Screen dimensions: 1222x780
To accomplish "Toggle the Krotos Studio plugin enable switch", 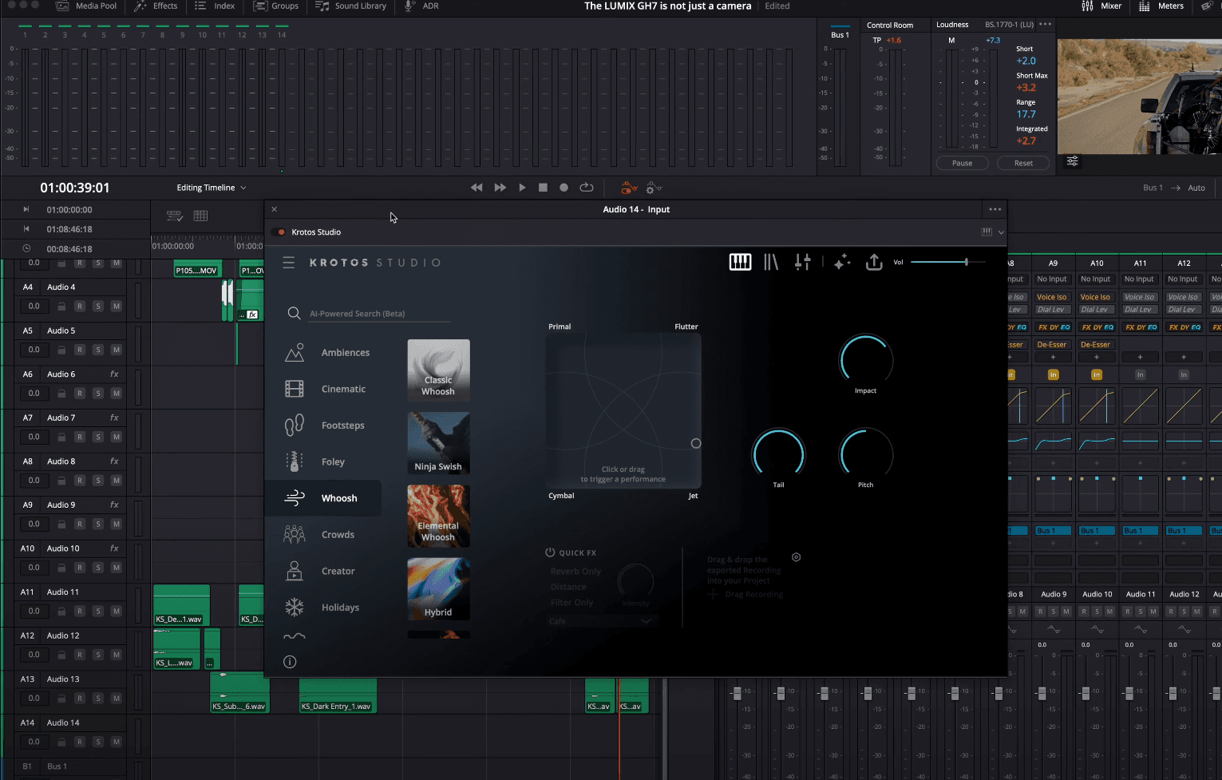I will (279, 232).
